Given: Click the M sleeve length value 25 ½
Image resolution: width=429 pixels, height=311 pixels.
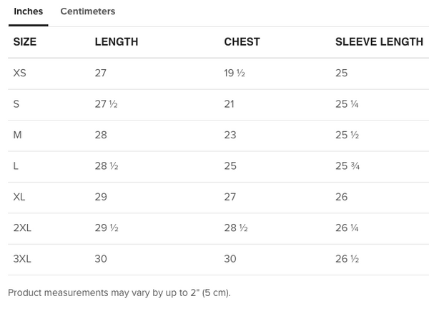Looking at the screenshot, I should click(347, 135).
